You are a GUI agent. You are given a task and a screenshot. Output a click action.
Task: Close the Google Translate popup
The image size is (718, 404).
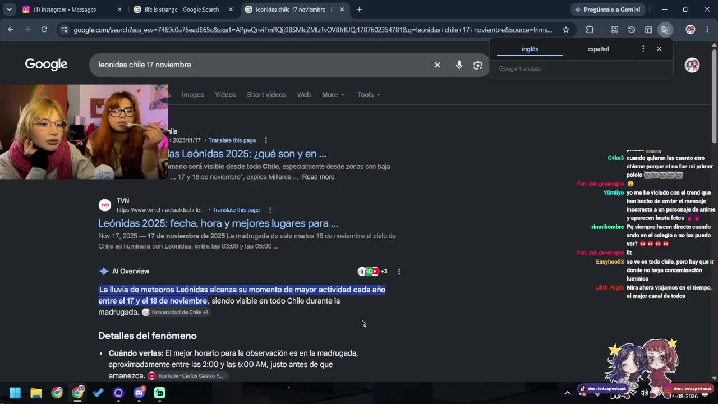point(659,49)
